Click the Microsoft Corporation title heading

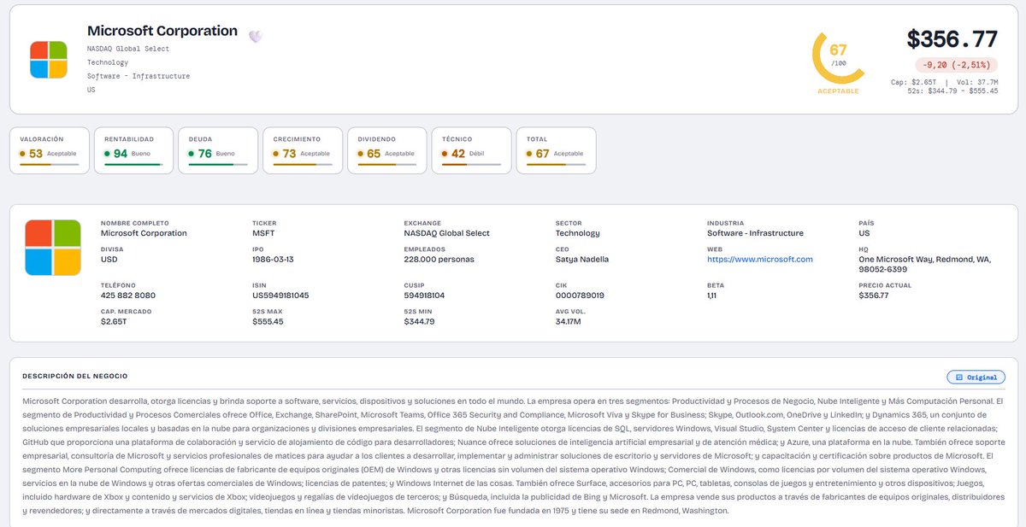click(162, 31)
